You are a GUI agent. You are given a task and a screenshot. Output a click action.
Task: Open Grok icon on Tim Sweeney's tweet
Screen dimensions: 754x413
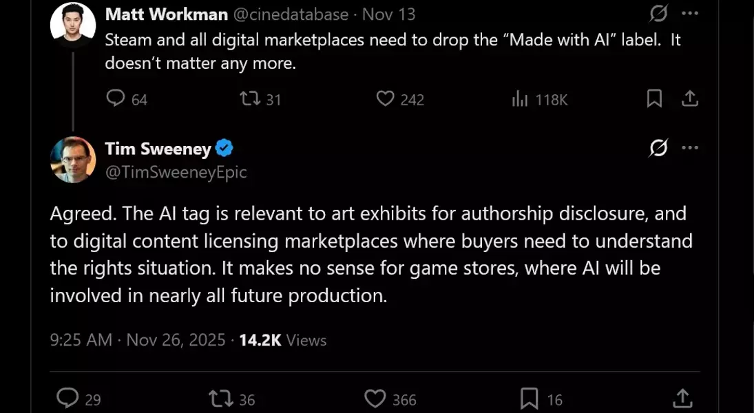[658, 148]
